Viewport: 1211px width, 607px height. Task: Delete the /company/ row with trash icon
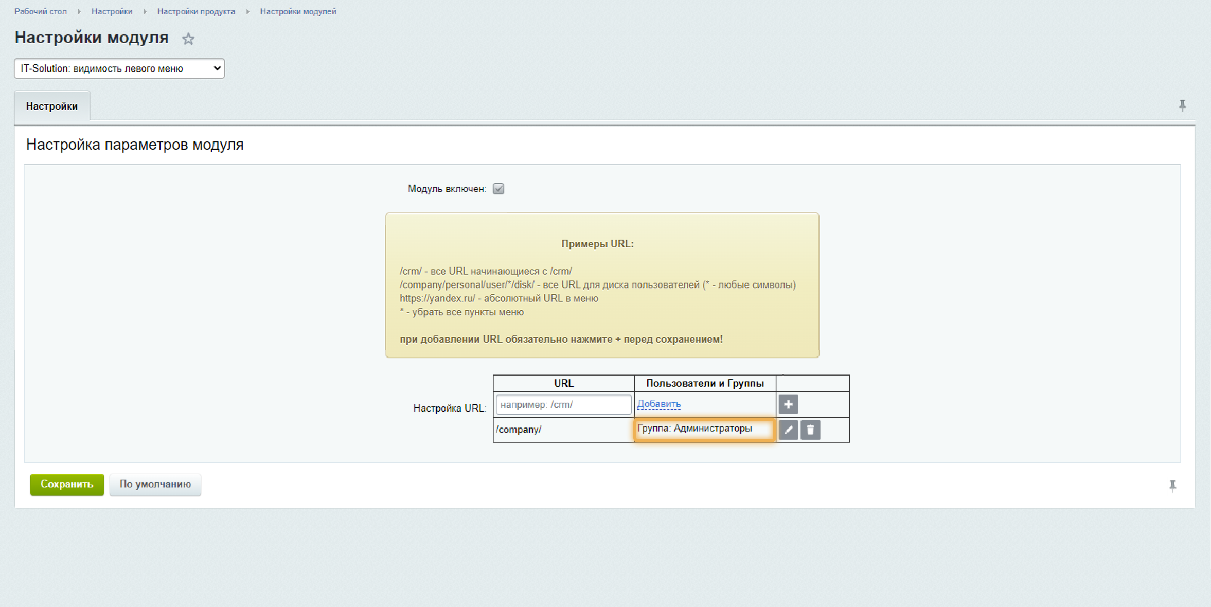[x=810, y=430]
